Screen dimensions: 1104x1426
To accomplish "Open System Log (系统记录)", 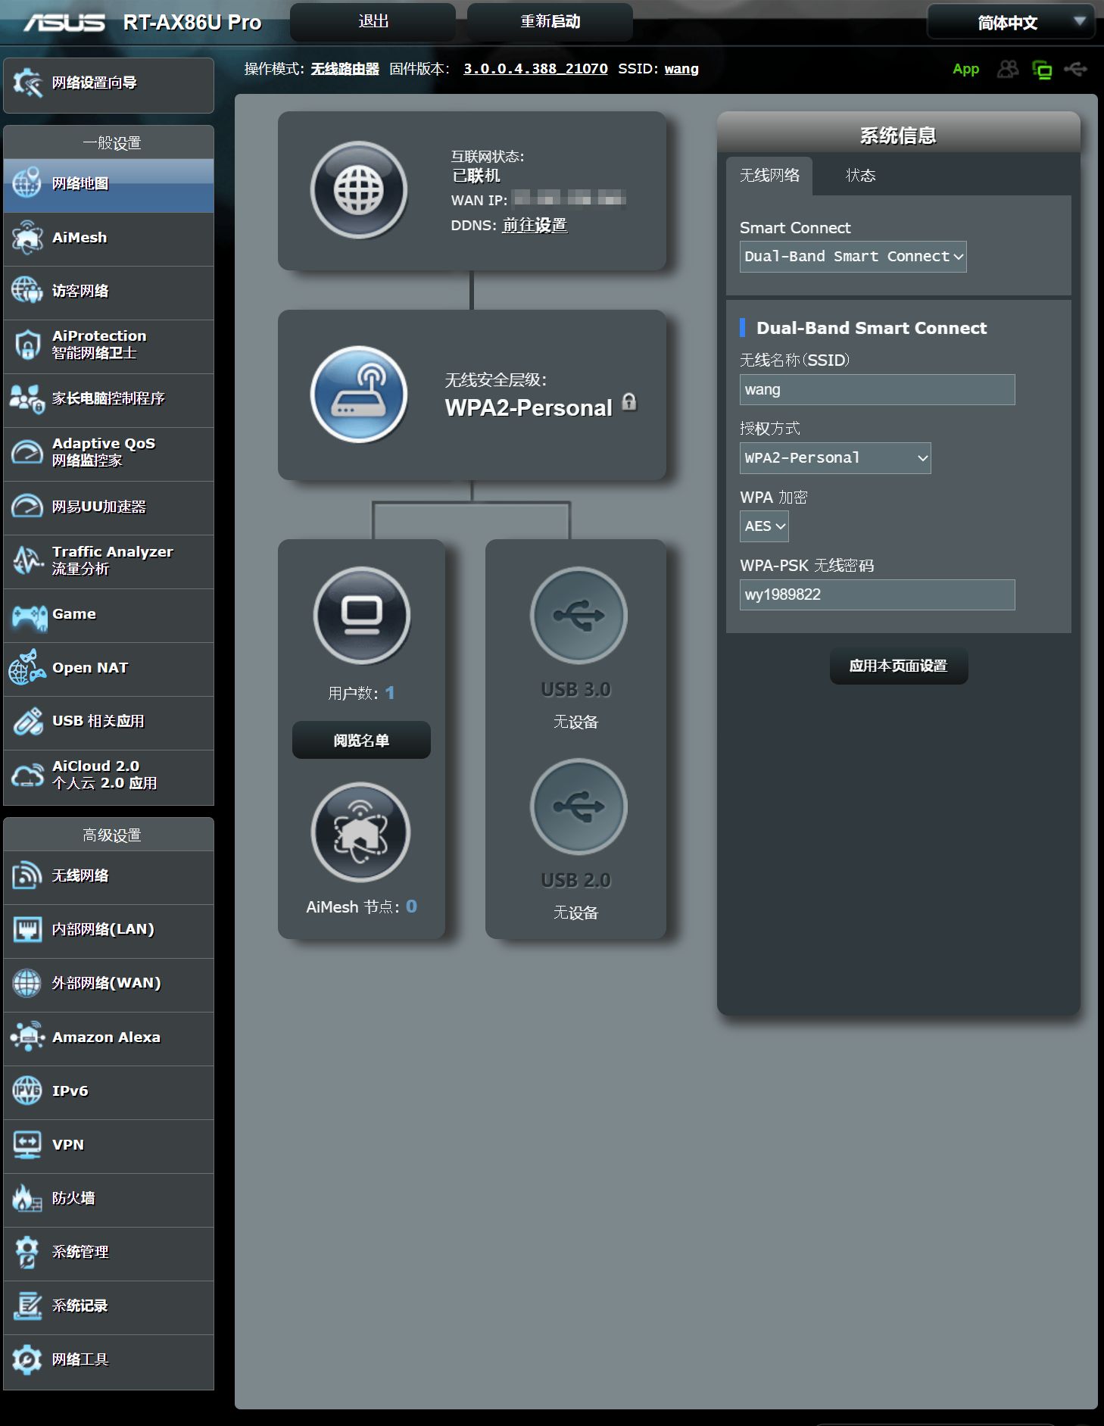I will [108, 1307].
